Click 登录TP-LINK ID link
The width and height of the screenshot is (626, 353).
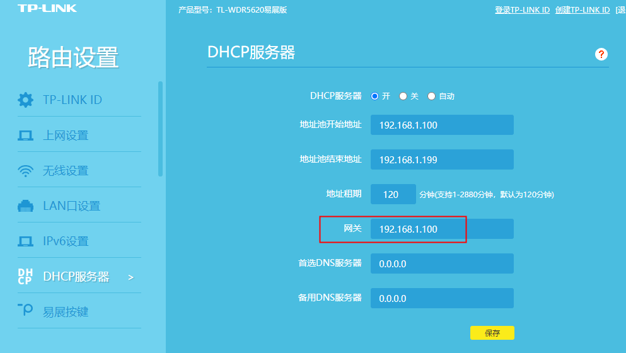click(522, 10)
